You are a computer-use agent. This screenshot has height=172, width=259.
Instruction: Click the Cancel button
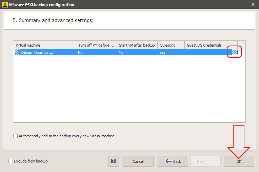pyautogui.click(x=138, y=161)
